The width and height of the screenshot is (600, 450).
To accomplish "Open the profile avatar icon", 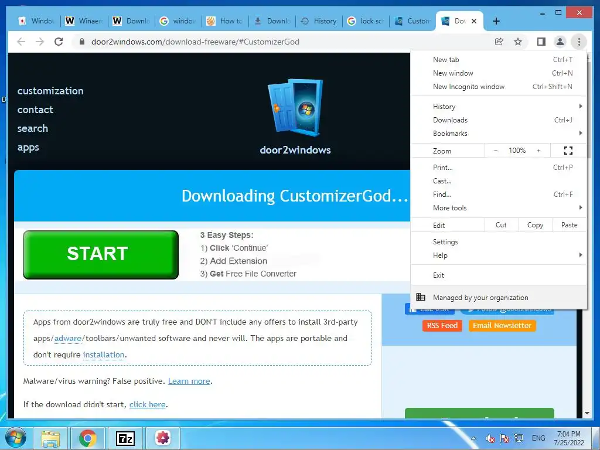I will [560, 42].
